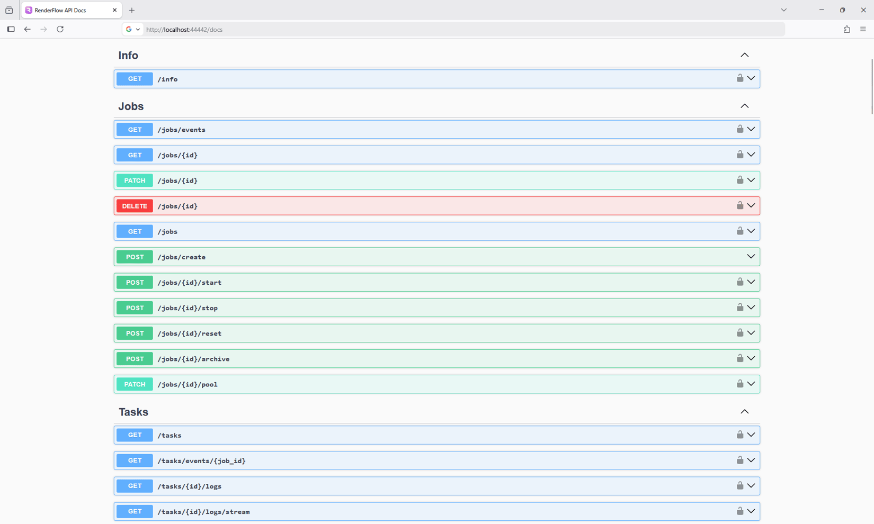Click lock icon on /jobs/{id}/start row
This screenshot has height=524, width=874.
point(739,282)
